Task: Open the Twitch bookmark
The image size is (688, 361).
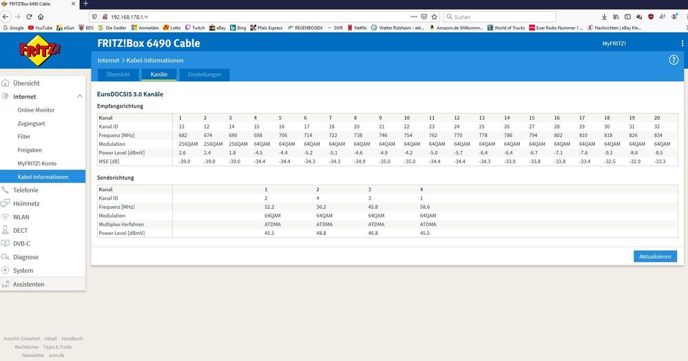Action: coord(195,28)
